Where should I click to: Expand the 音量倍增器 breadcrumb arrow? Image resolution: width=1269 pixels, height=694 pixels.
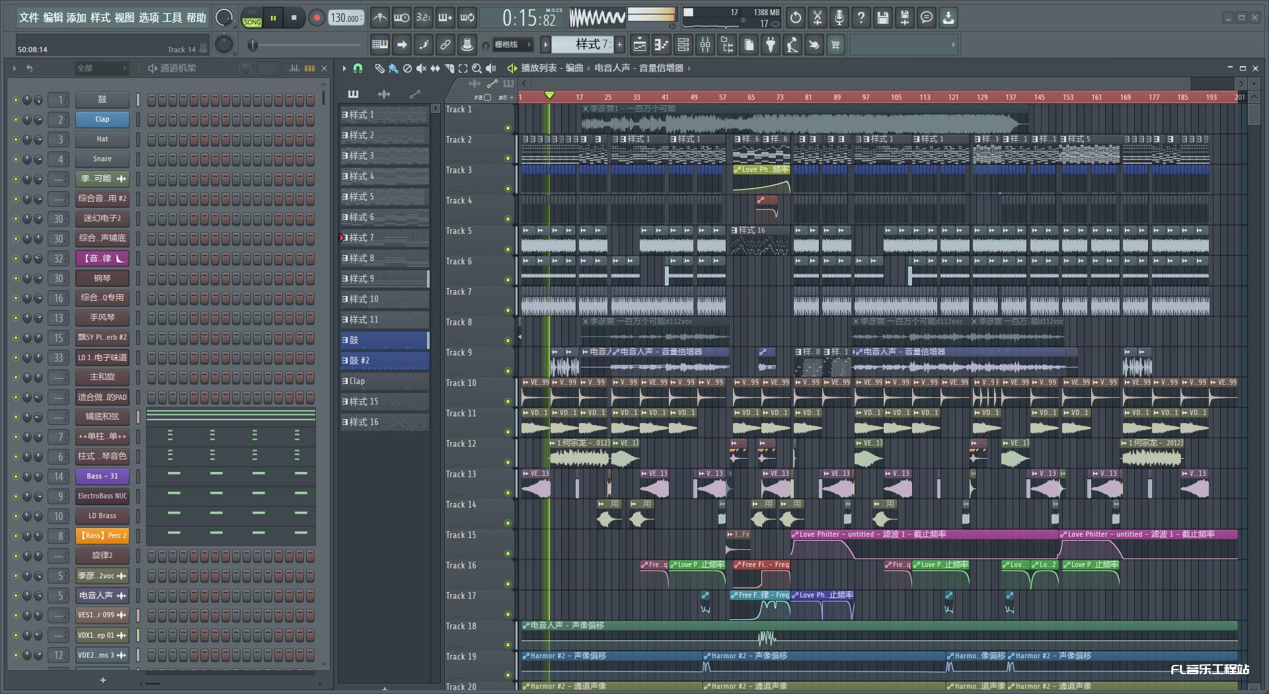(689, 68)
